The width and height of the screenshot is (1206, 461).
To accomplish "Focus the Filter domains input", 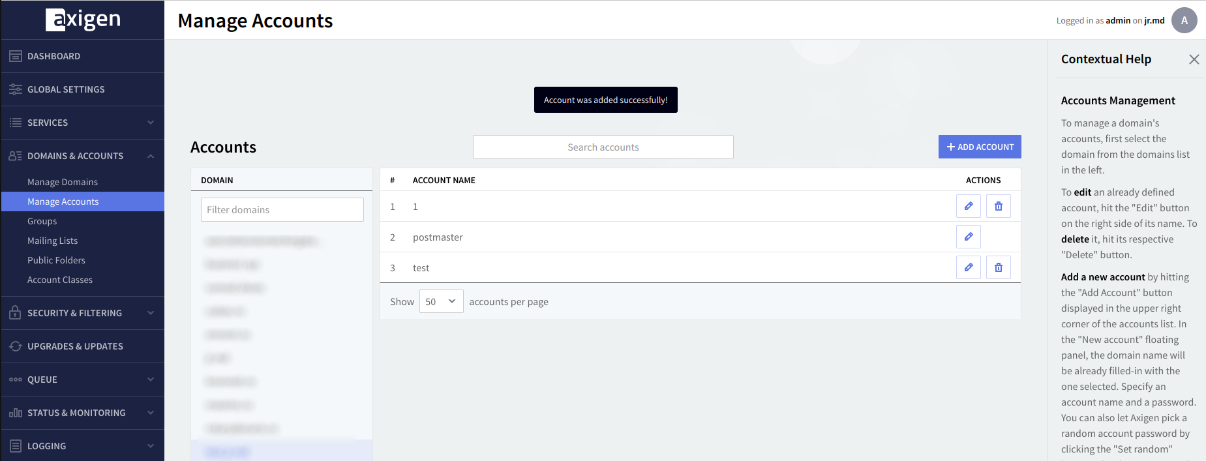I will click(282, 210).
